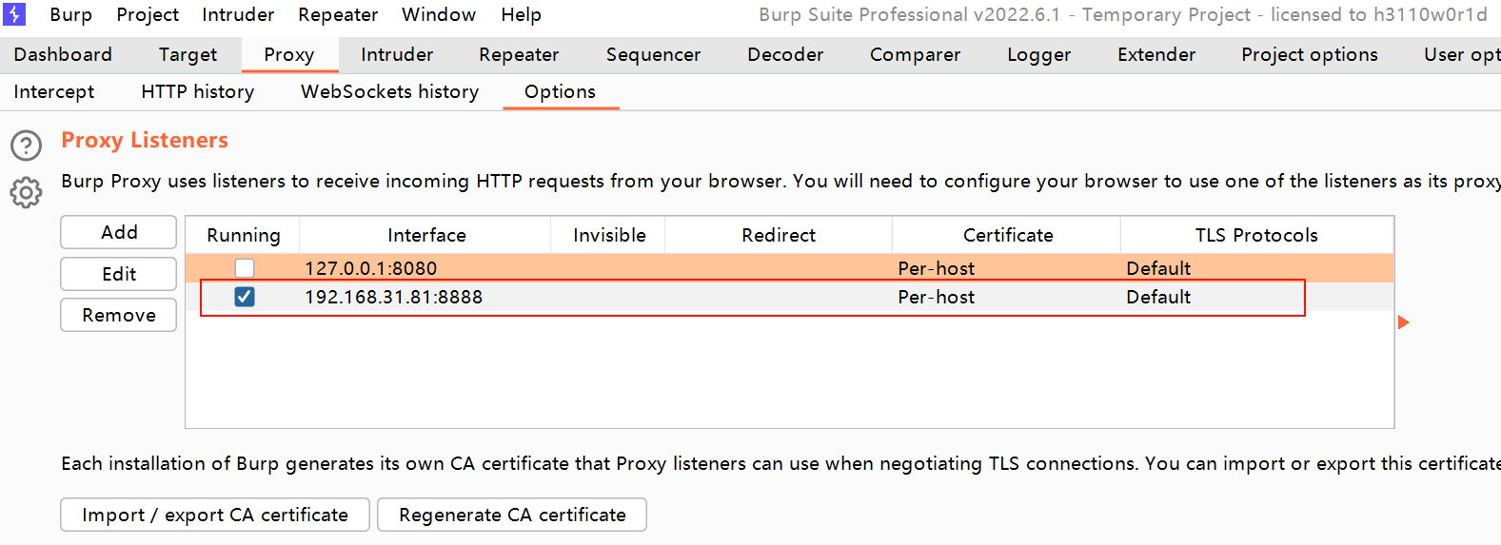Switch to the Target tab
This screenshot has width=1501, height=545.
pos(188,54)
